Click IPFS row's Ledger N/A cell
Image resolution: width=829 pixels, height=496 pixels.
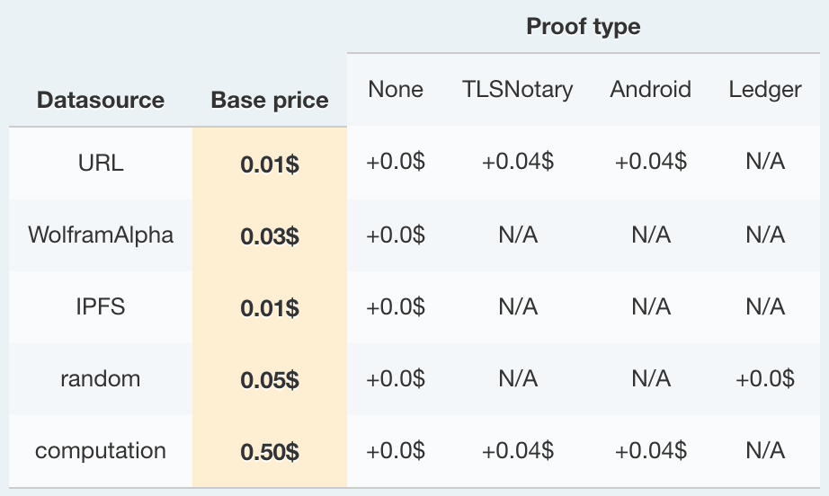[x=765, y=306]
